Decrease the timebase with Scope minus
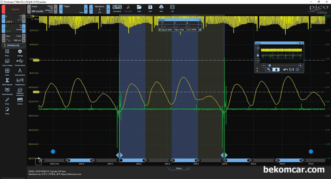The width and height of the screenshot is (331, 179). coord(29,9)
